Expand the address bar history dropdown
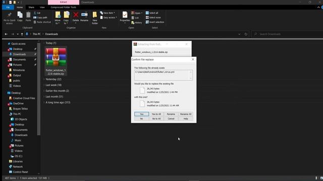Image resolution: width=323 pixels, height=181 pixels. [239, 34]
